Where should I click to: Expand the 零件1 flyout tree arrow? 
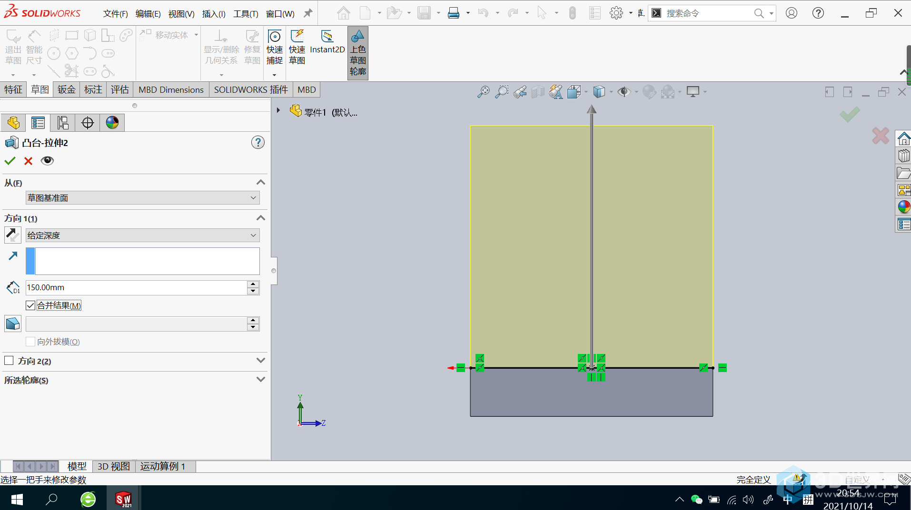click(x=278, y=110)
